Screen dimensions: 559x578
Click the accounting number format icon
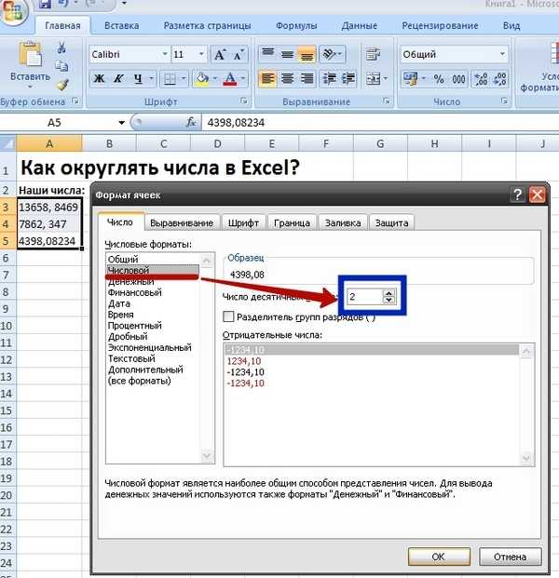click(x=410, y=78)
